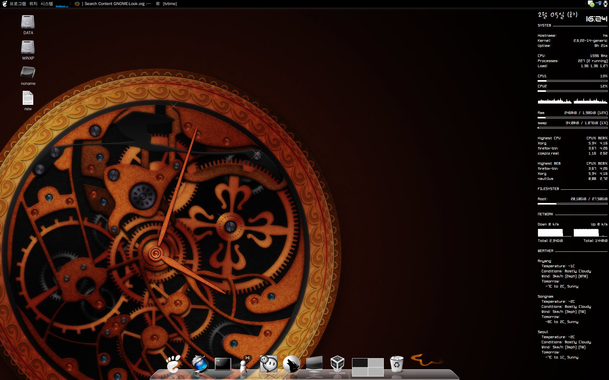Viewport: 609px width, 380px height.
Task: Click the GNOME foot icon in the dock
Action: [174, 364]
